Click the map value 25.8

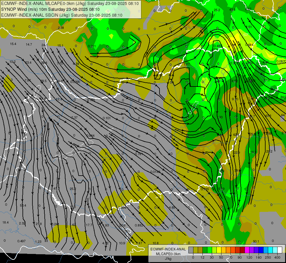click(253, 134)
